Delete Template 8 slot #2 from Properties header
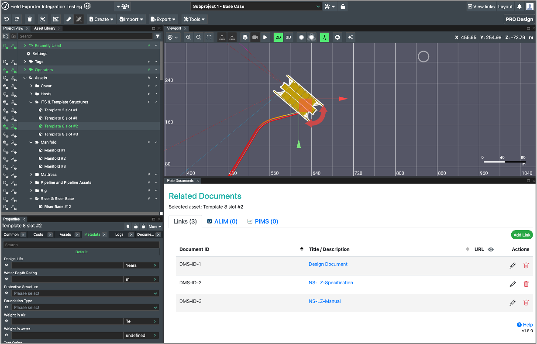 (x=144, y=227)
